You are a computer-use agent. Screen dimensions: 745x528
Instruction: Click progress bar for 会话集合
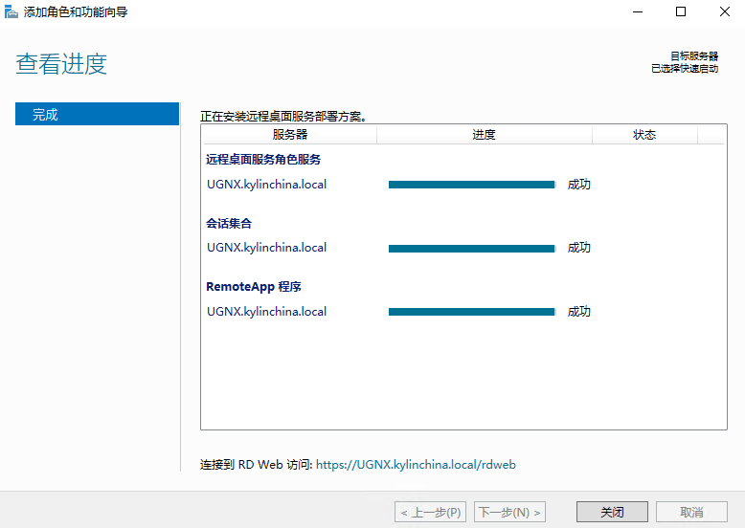472,249
